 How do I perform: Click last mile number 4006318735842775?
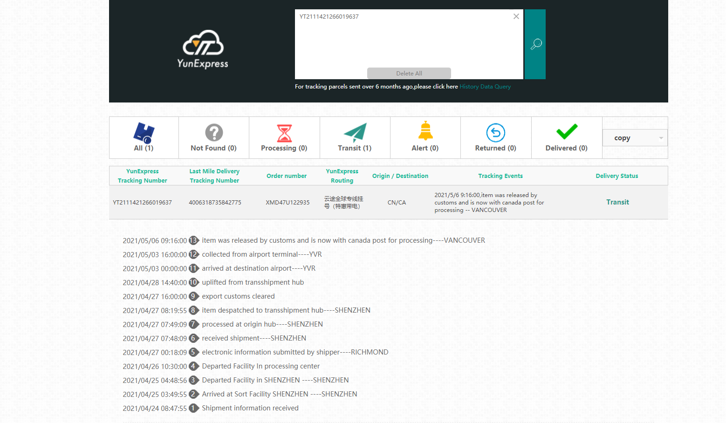coord(215,203)
